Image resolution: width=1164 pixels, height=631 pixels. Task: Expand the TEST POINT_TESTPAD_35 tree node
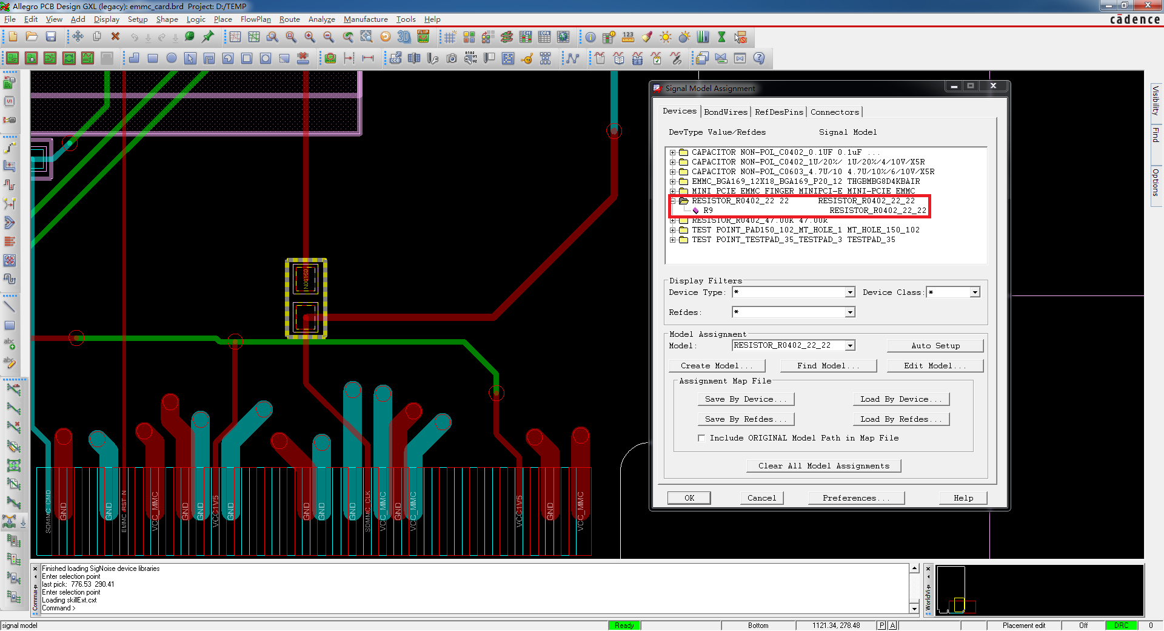point(672,240)
